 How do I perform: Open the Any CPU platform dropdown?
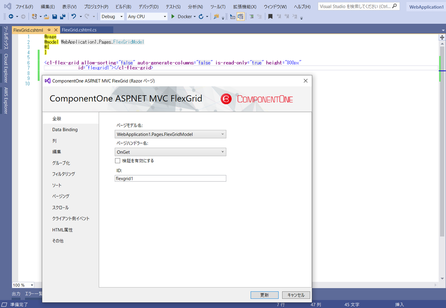tap(147, 17)
